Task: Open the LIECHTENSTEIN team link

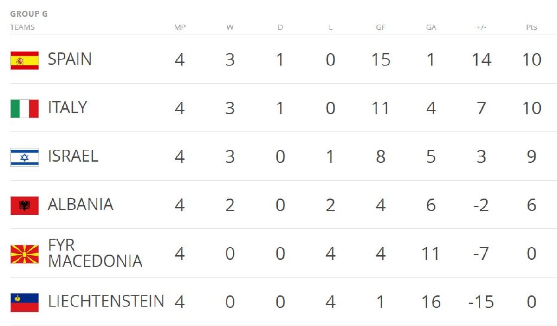Action: point(106,301)
